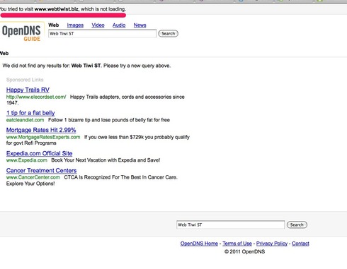
Task: Open the Terms of Use link
Action: [x=237, y=244]
